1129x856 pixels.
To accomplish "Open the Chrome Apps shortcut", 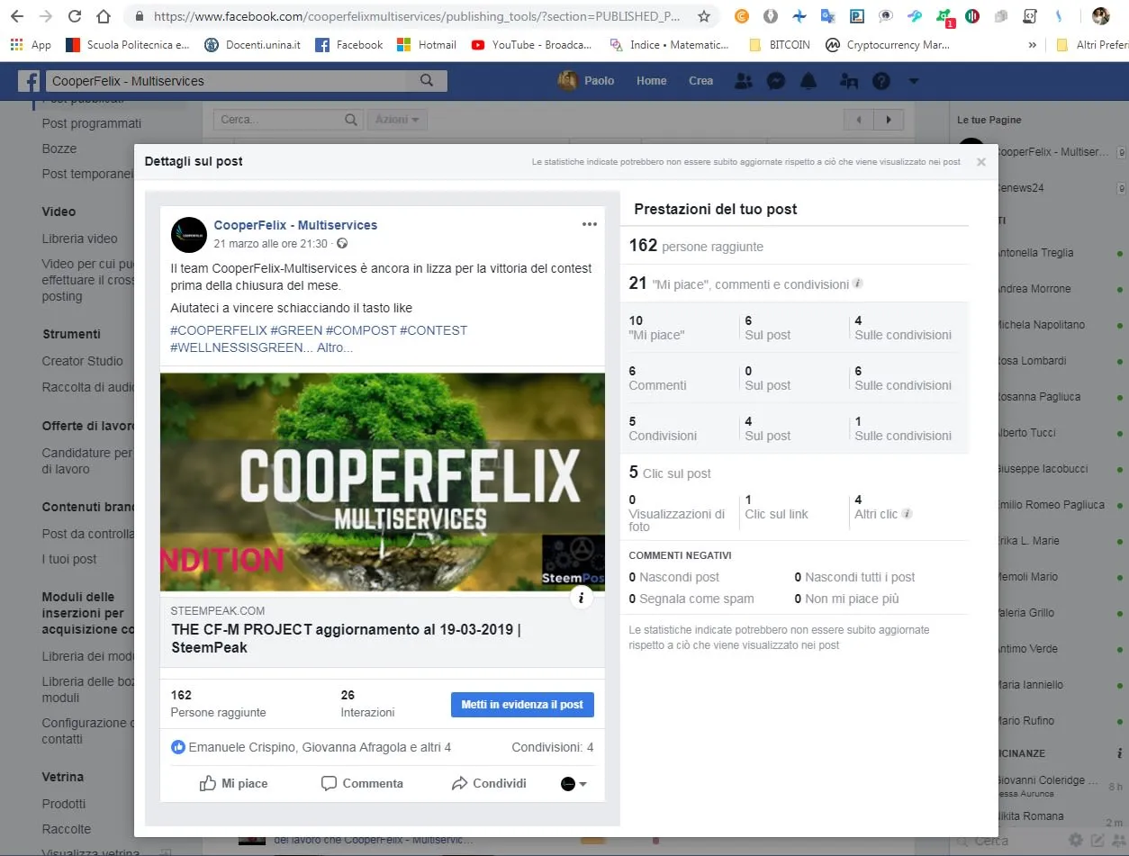I will coord(31,44).
